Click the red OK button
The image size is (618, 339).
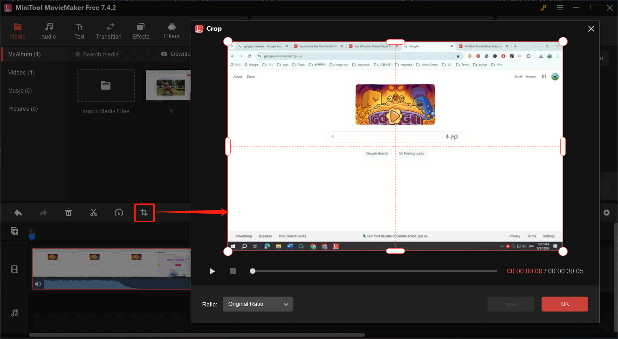[x=565, y=304]
